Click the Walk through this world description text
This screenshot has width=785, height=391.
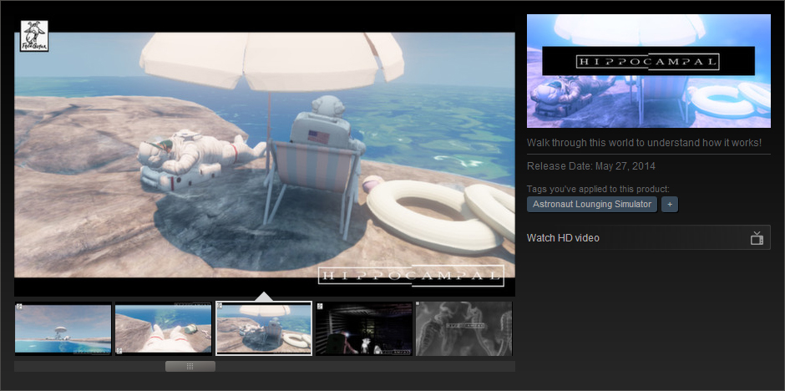(x=645, y=143)
